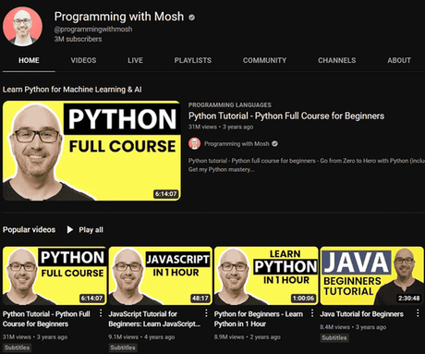This screenshot has height=354, width=425.
Task: Click the 48:17 duration badge
Action: tap(200, 298)
